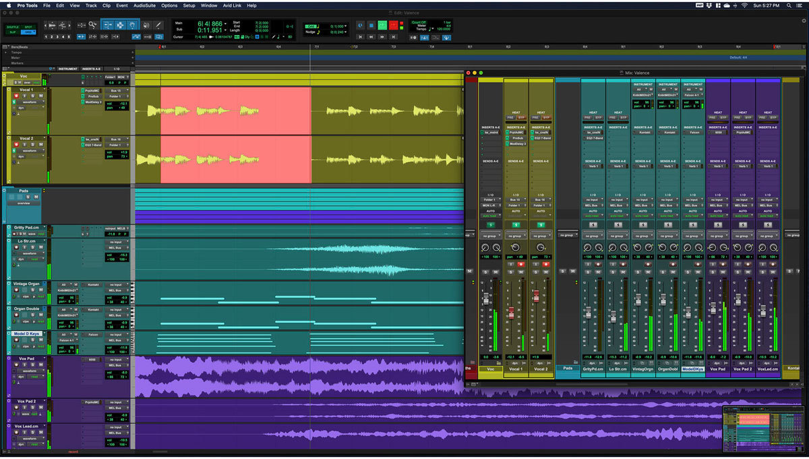Click the Stop transport button
This screenshot has height=459, width=809.
pyautogui.click(x=371, y=26)
